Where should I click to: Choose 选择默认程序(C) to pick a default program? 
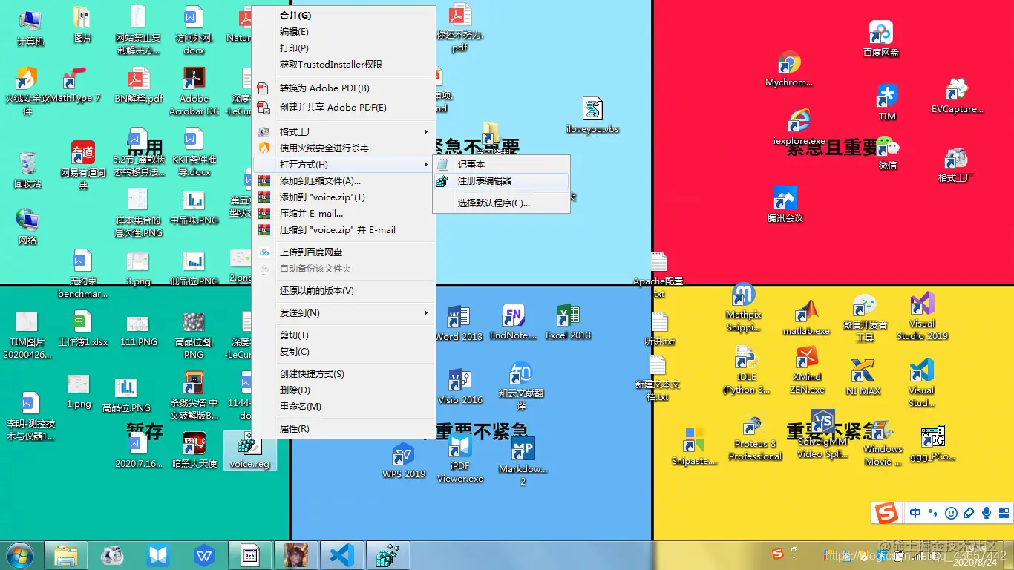point(503,200)
